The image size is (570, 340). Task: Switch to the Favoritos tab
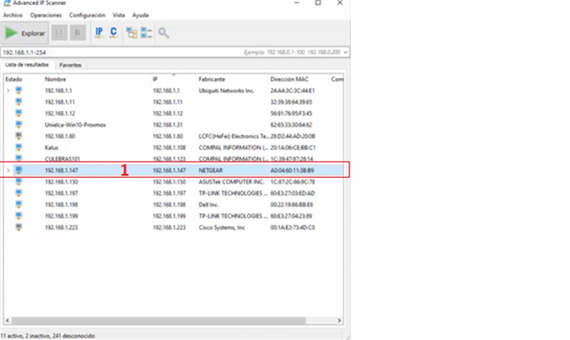[70, 65]
